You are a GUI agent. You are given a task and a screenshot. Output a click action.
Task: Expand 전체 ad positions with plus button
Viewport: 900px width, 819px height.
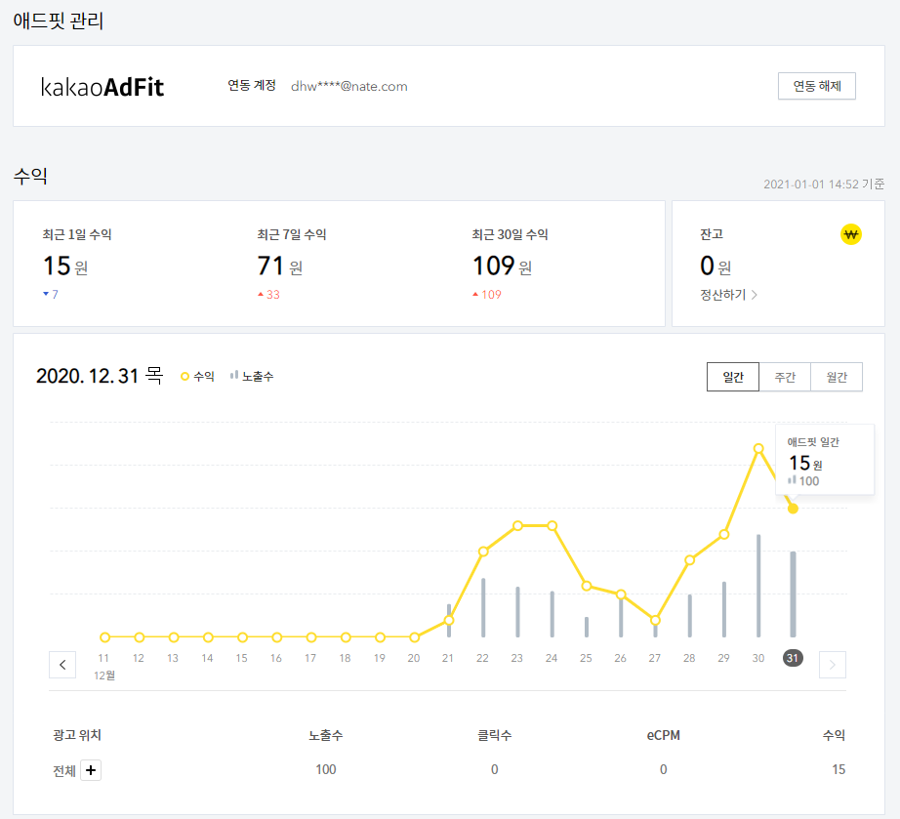tap(91, 770)
